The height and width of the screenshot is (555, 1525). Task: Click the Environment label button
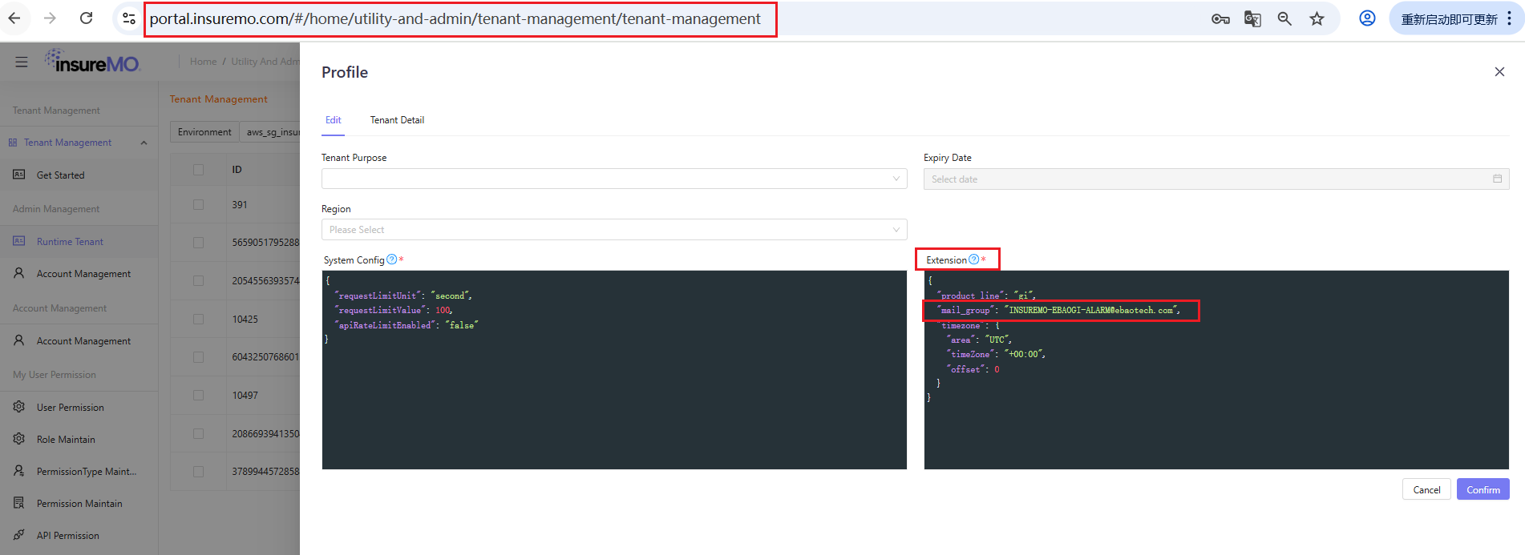pyautogui.click(x=204, y=132)
